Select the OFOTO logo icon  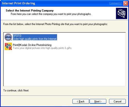8,37
